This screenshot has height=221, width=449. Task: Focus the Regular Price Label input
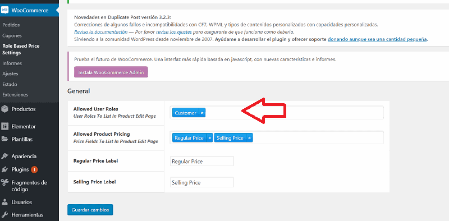click(202, 161)
